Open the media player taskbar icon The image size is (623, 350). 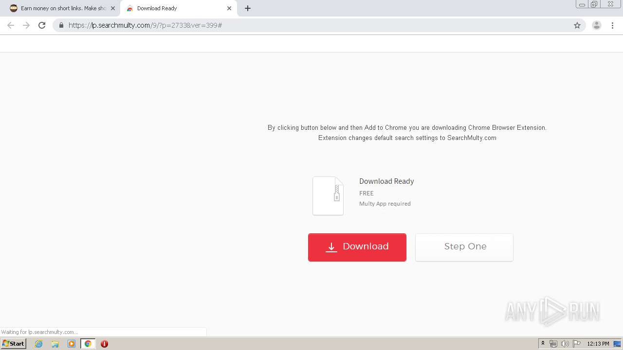coord(72,344)
